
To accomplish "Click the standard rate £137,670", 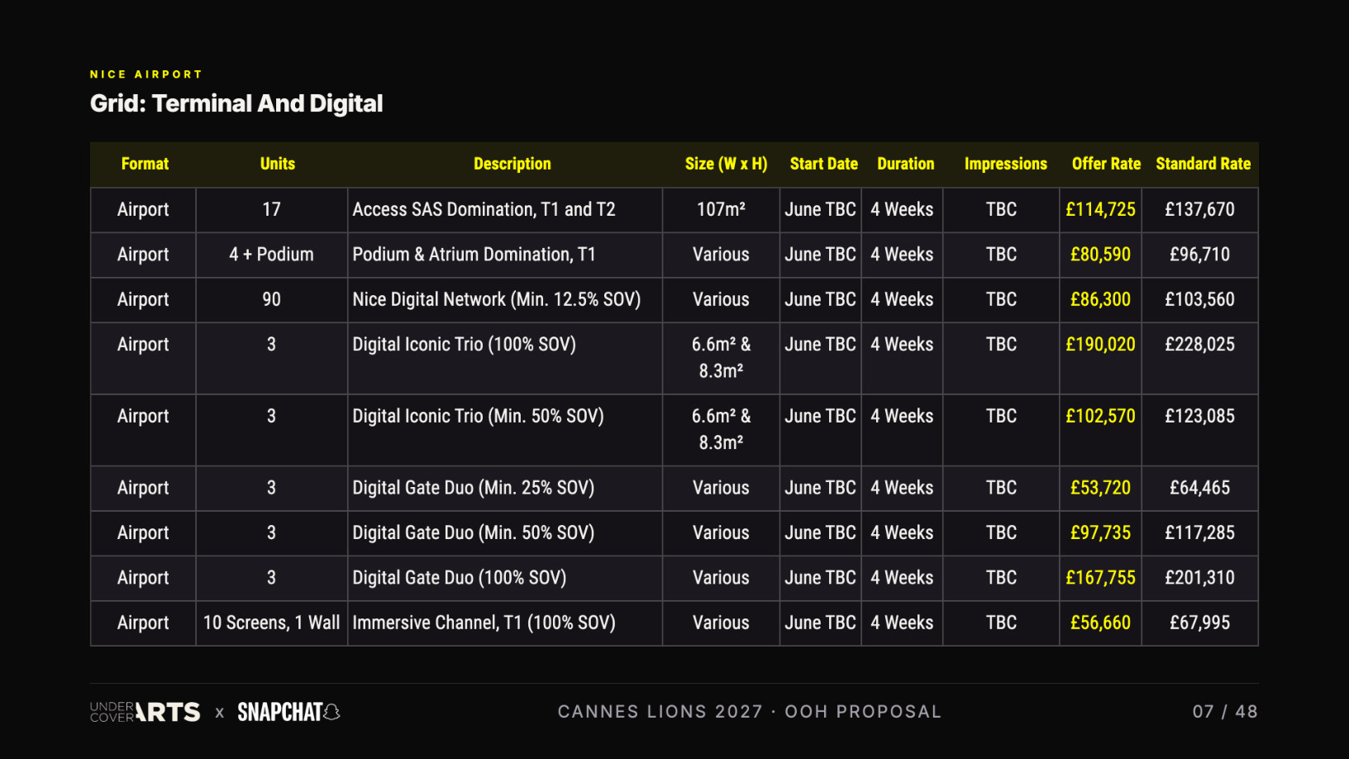I will (1199, 210).
